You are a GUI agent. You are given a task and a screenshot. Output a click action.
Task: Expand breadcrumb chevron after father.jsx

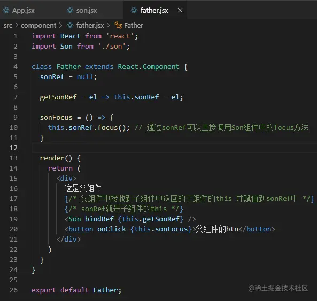pyautogui.click(x=108, y=26)
